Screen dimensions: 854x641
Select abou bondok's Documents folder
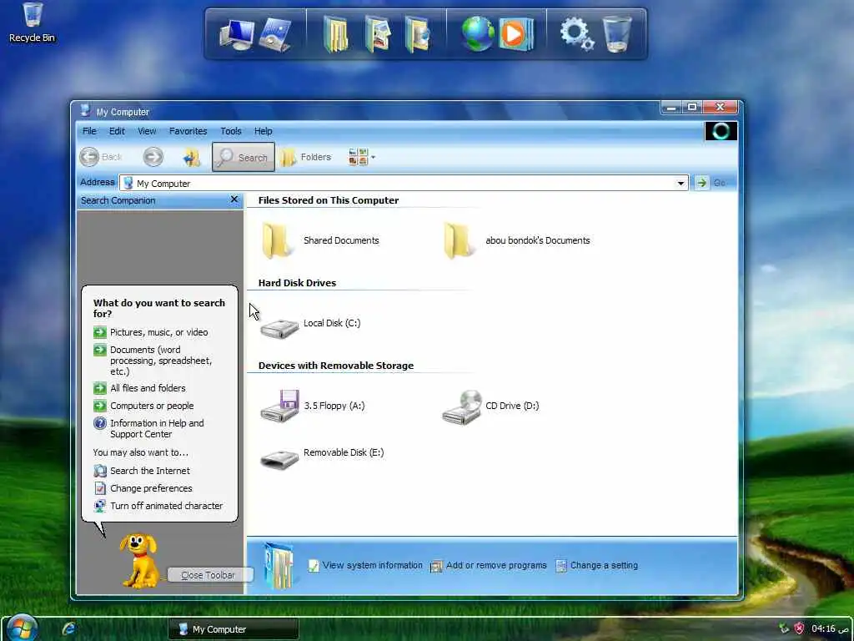[517, 240]
